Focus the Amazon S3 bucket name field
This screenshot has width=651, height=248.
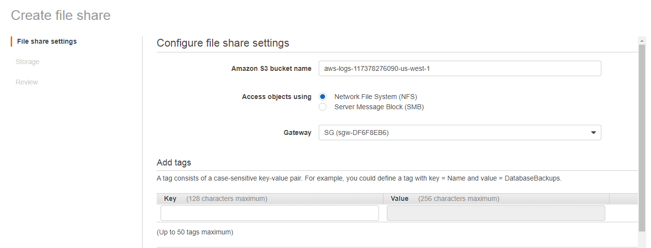coord(459,68)
